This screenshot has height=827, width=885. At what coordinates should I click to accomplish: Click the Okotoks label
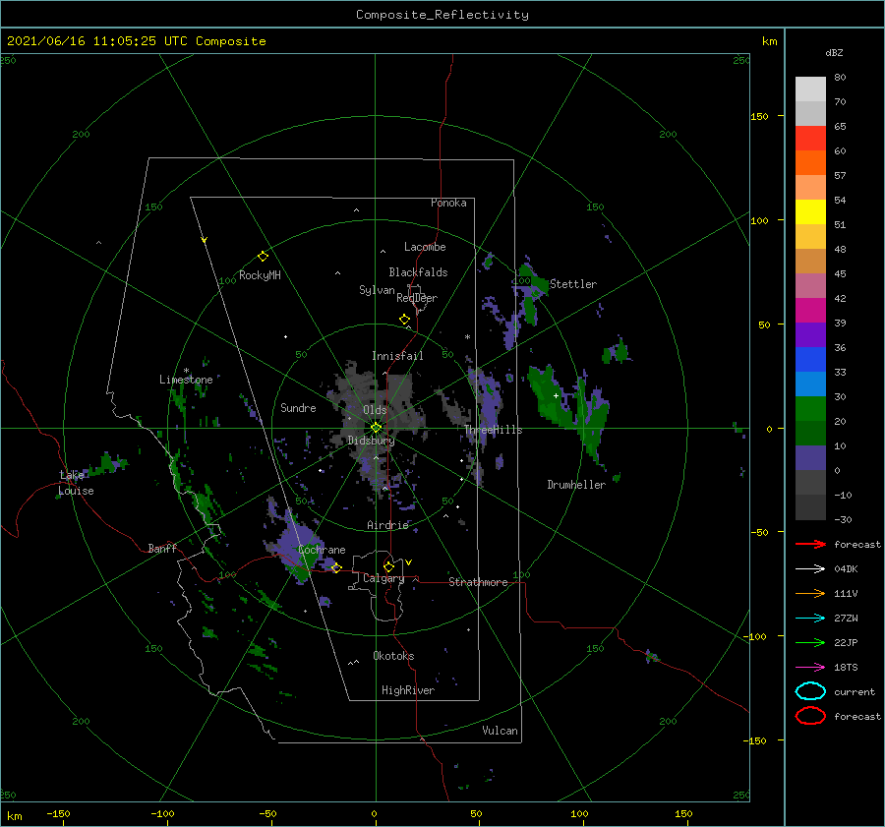coord(393,656)
